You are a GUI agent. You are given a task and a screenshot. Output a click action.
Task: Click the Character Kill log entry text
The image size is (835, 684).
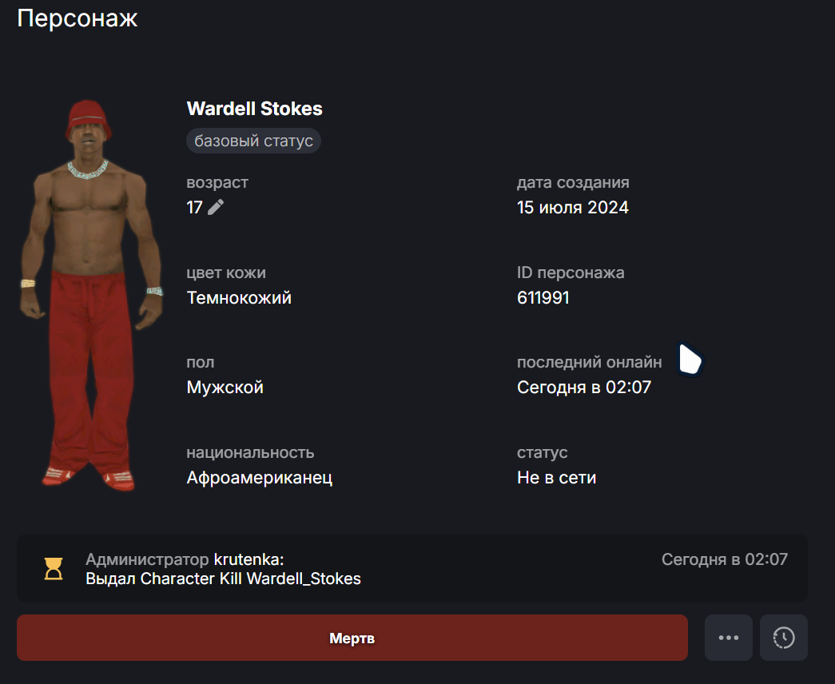pos(223,579)
